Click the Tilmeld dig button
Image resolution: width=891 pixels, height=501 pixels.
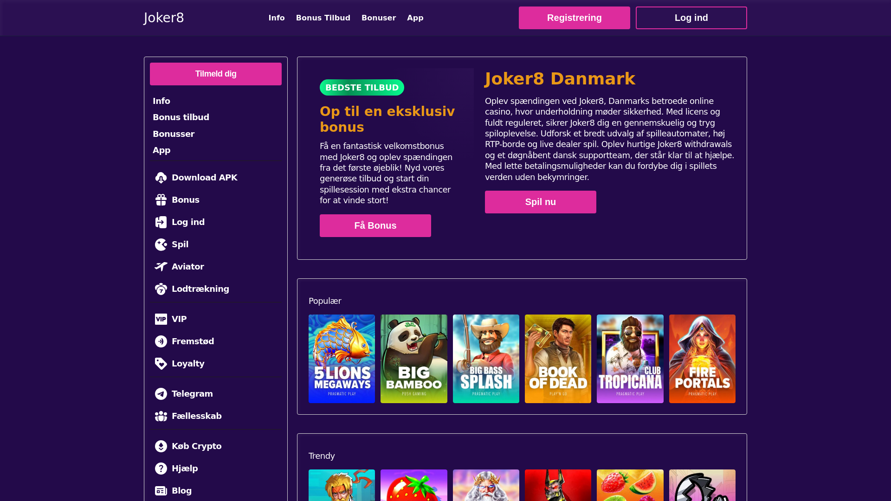coord(216,74)
